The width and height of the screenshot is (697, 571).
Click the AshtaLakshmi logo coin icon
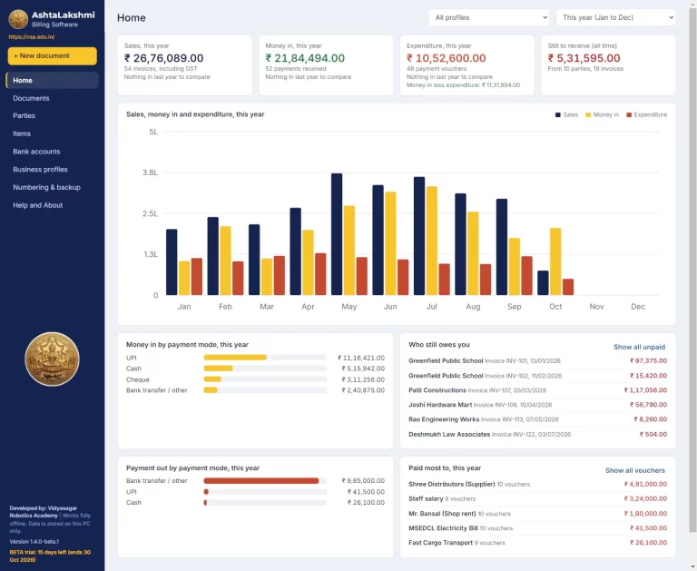[18, 19]
